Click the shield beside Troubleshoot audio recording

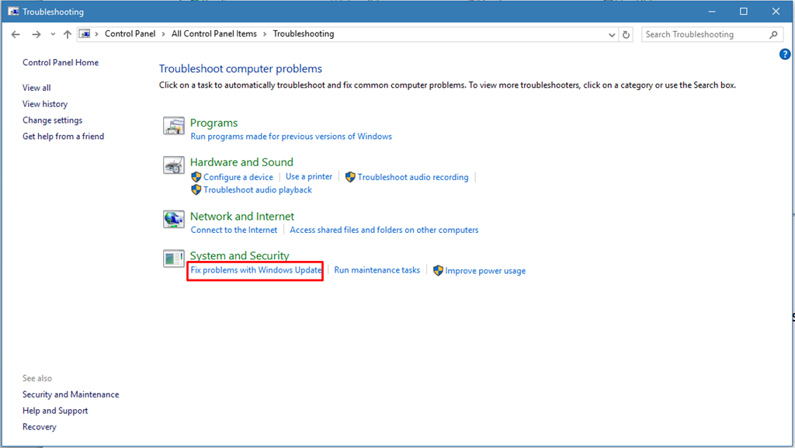349,177
